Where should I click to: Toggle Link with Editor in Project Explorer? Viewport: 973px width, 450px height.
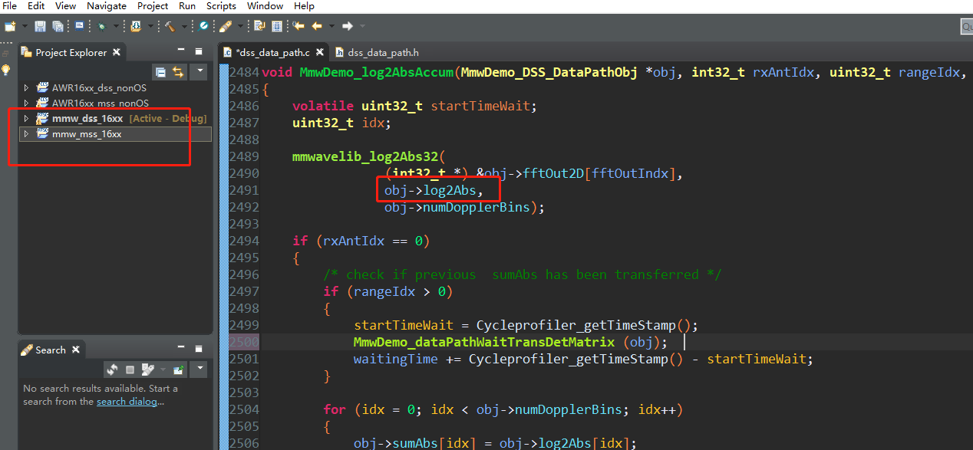coord(178,72)
